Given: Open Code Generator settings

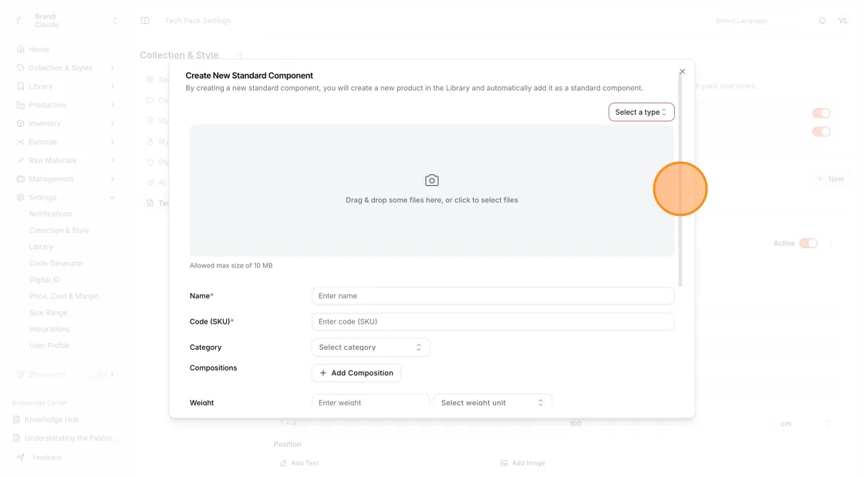Looking at the screenshot, I should click(x=56, y=263).
